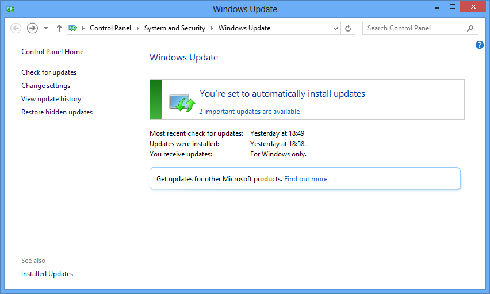
Task: Click the monitor with green arrows update icon
Action: coord(182,103)
